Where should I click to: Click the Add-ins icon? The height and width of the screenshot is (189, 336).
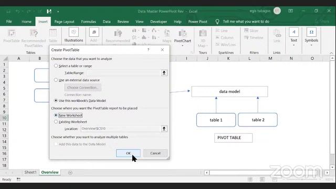click(93, 36)
